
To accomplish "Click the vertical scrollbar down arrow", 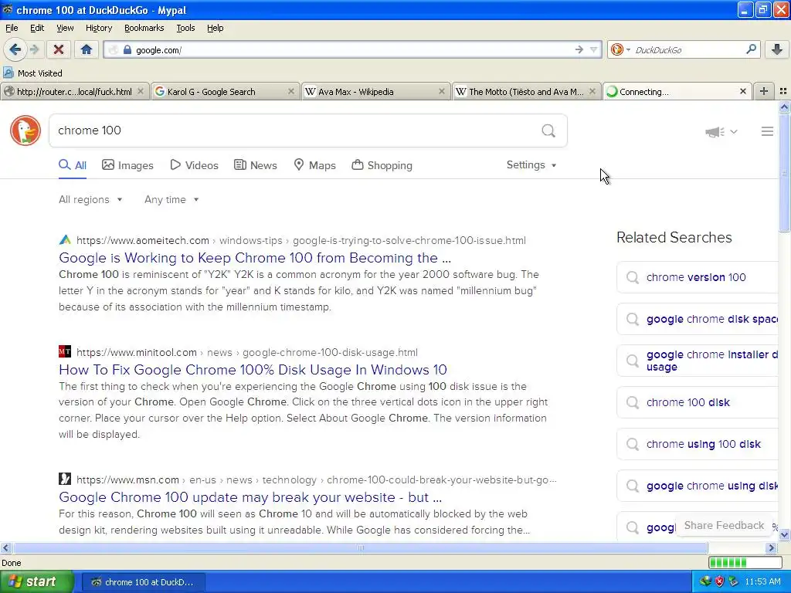I will coord(785,534).
